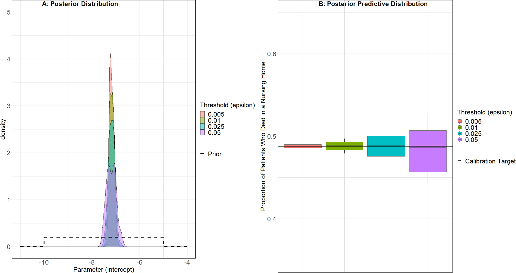Image resolution: width=516 pixels, height=273 pixels.
Task: Click title 'A: Posterior Distribution'
Action: tap(80, 4)
